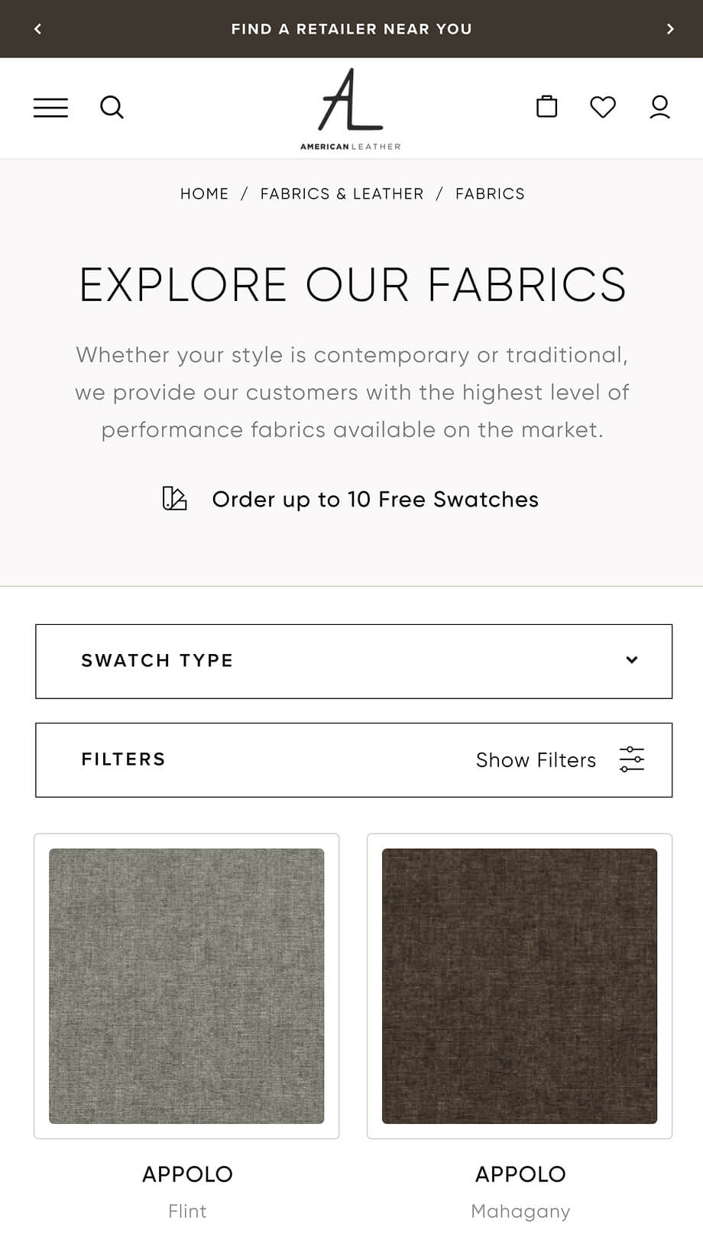Go to Home breadcrumb
Screen dimensions: 703x1253
coord(204,194)
